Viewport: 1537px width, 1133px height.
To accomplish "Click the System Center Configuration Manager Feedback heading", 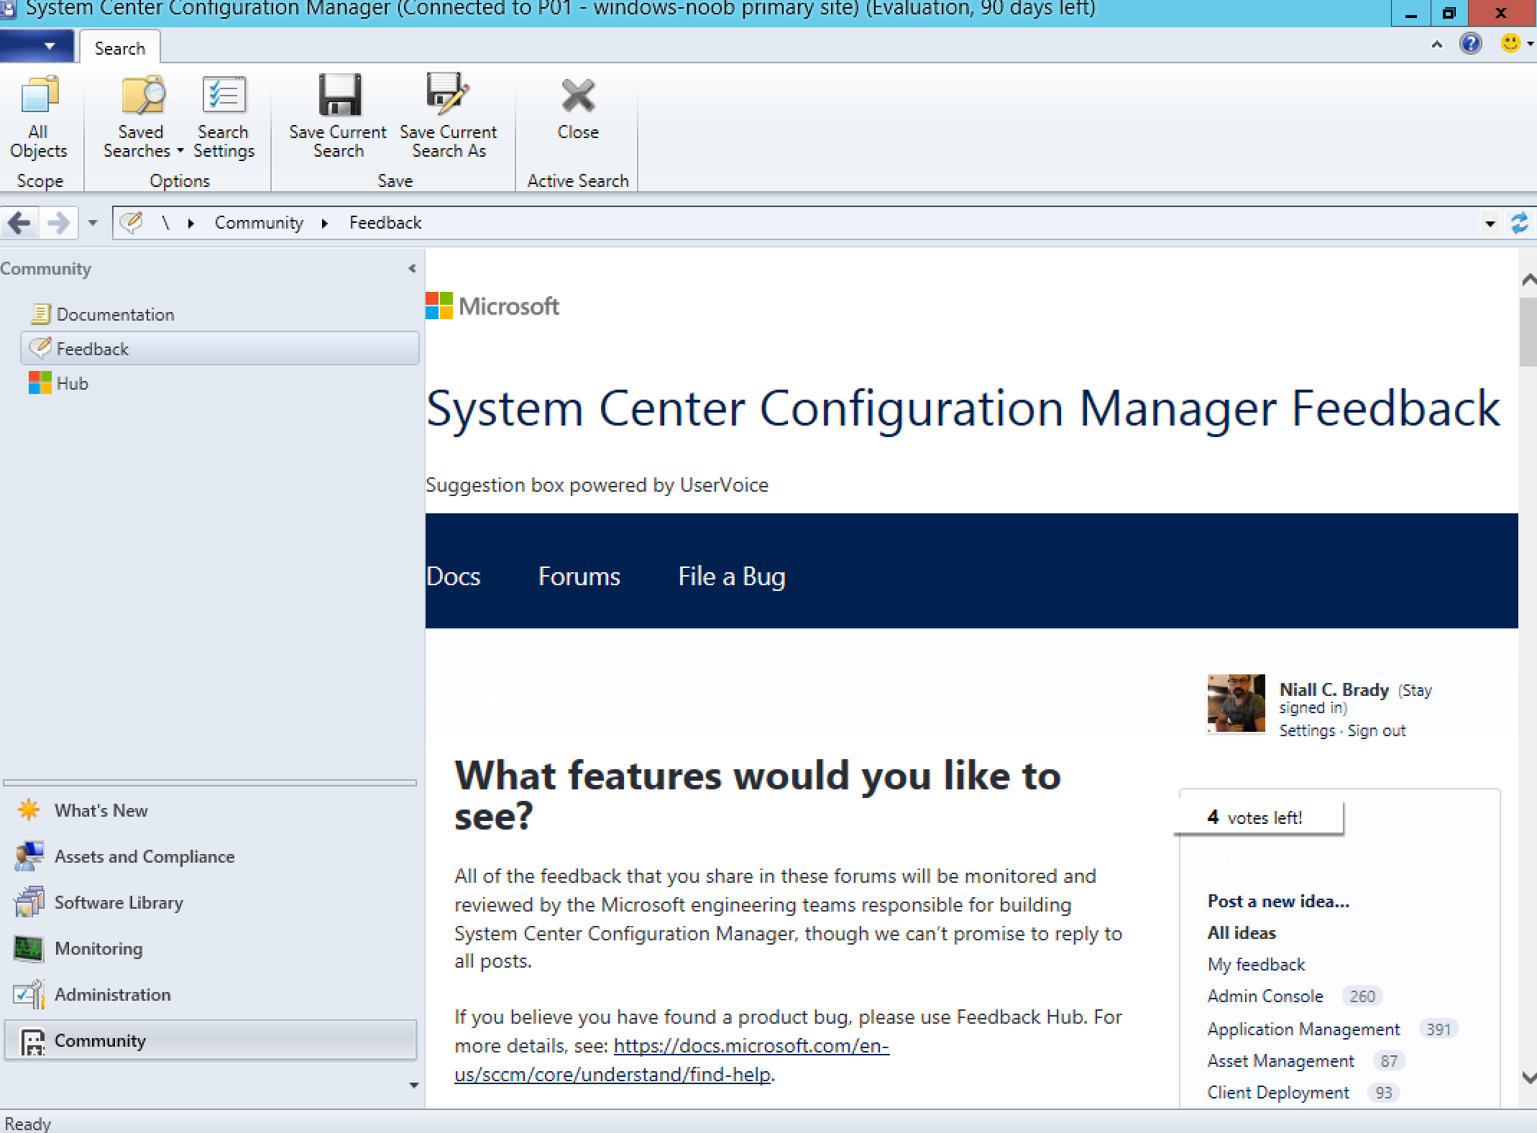I will tap(963, 408).
